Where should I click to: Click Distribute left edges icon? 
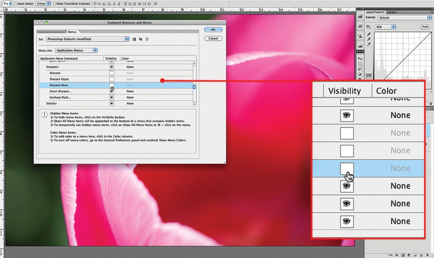140,3
